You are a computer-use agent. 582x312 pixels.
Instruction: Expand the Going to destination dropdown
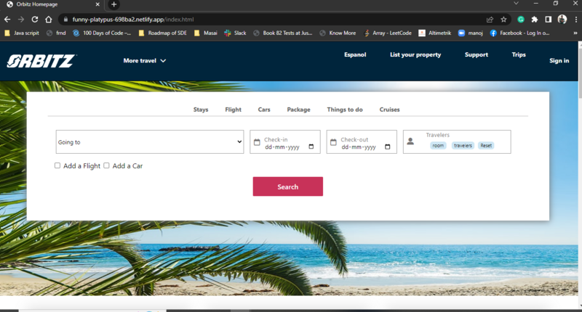point(150,141)
